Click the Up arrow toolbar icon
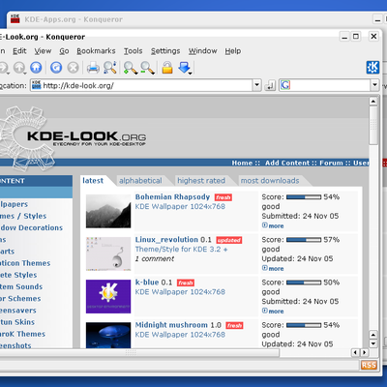The image size is (387, 387). tap(19, 68)
